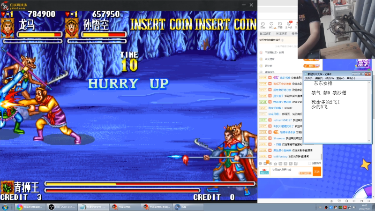Select first ranked user in leaderboard
The image size is (375, 211).
(x=274, y=53)
